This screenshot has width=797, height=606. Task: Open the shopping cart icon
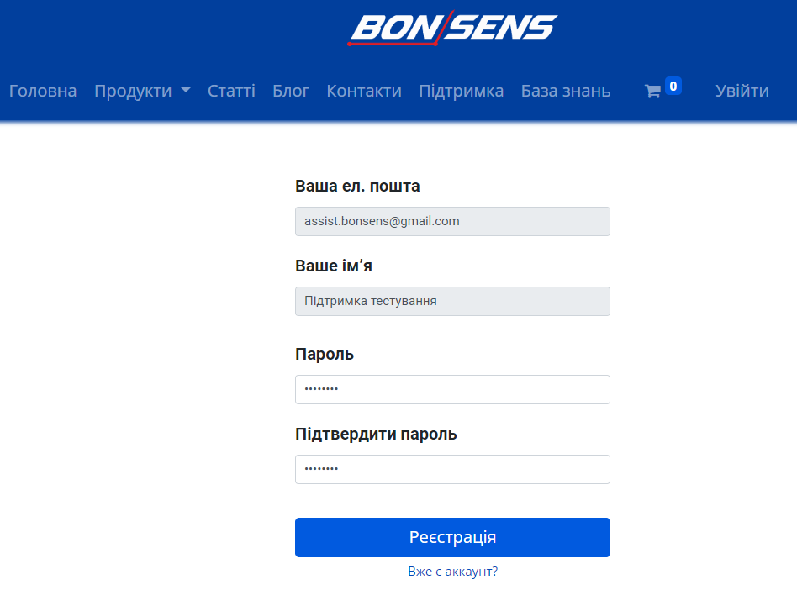point(652,92)
